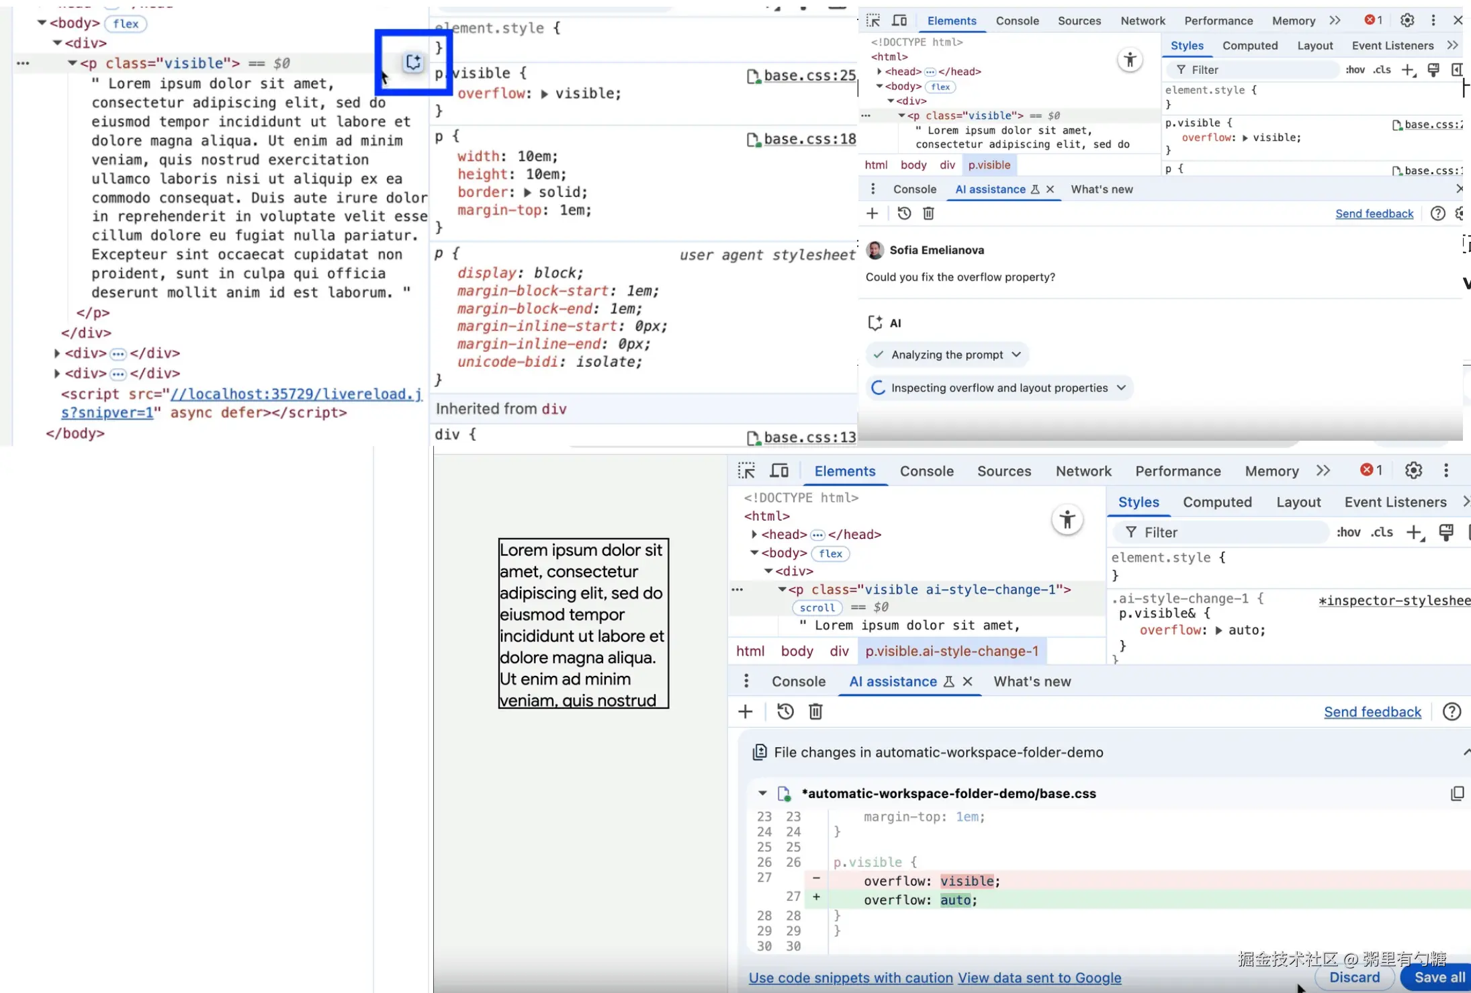Click AI assistance icon beside selected p.visible element
The image size is (1471, 993).
pyautogui.click(x=413, y=62)
